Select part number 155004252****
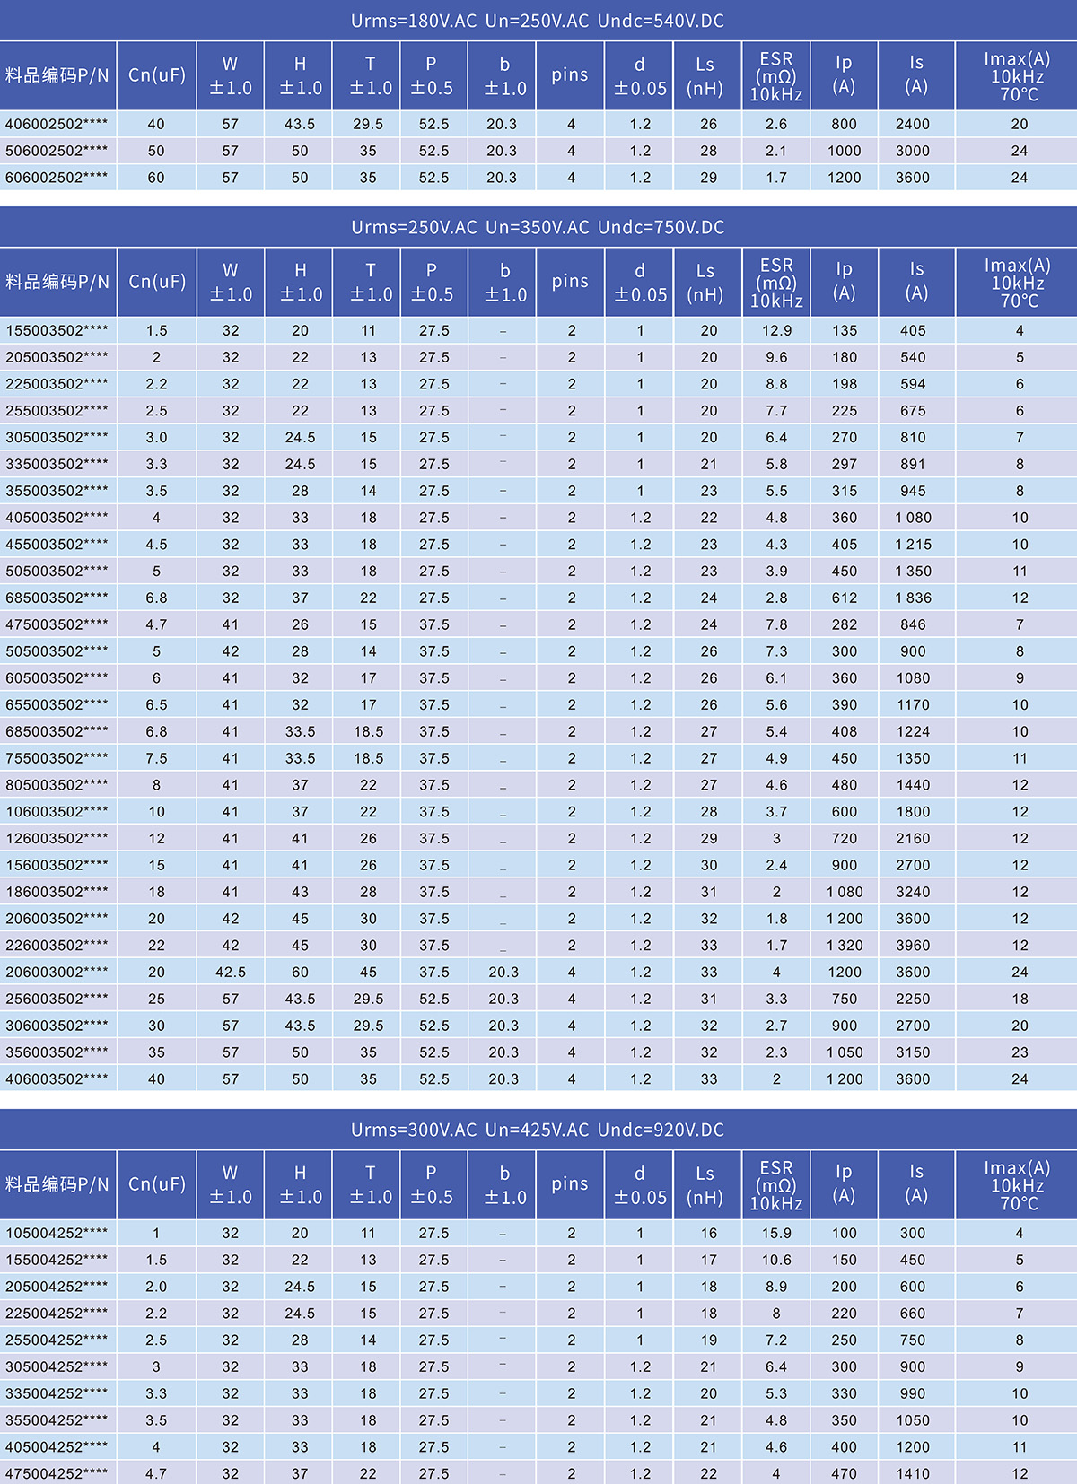Screen dimensions: 1077x1484 (x=57, y=1261)
